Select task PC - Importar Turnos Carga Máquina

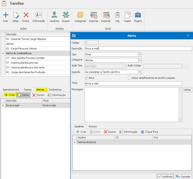coord(38,39)
